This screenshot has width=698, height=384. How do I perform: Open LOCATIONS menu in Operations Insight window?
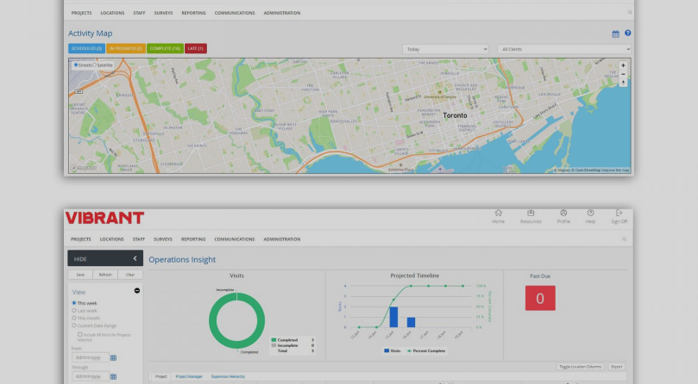112,239
